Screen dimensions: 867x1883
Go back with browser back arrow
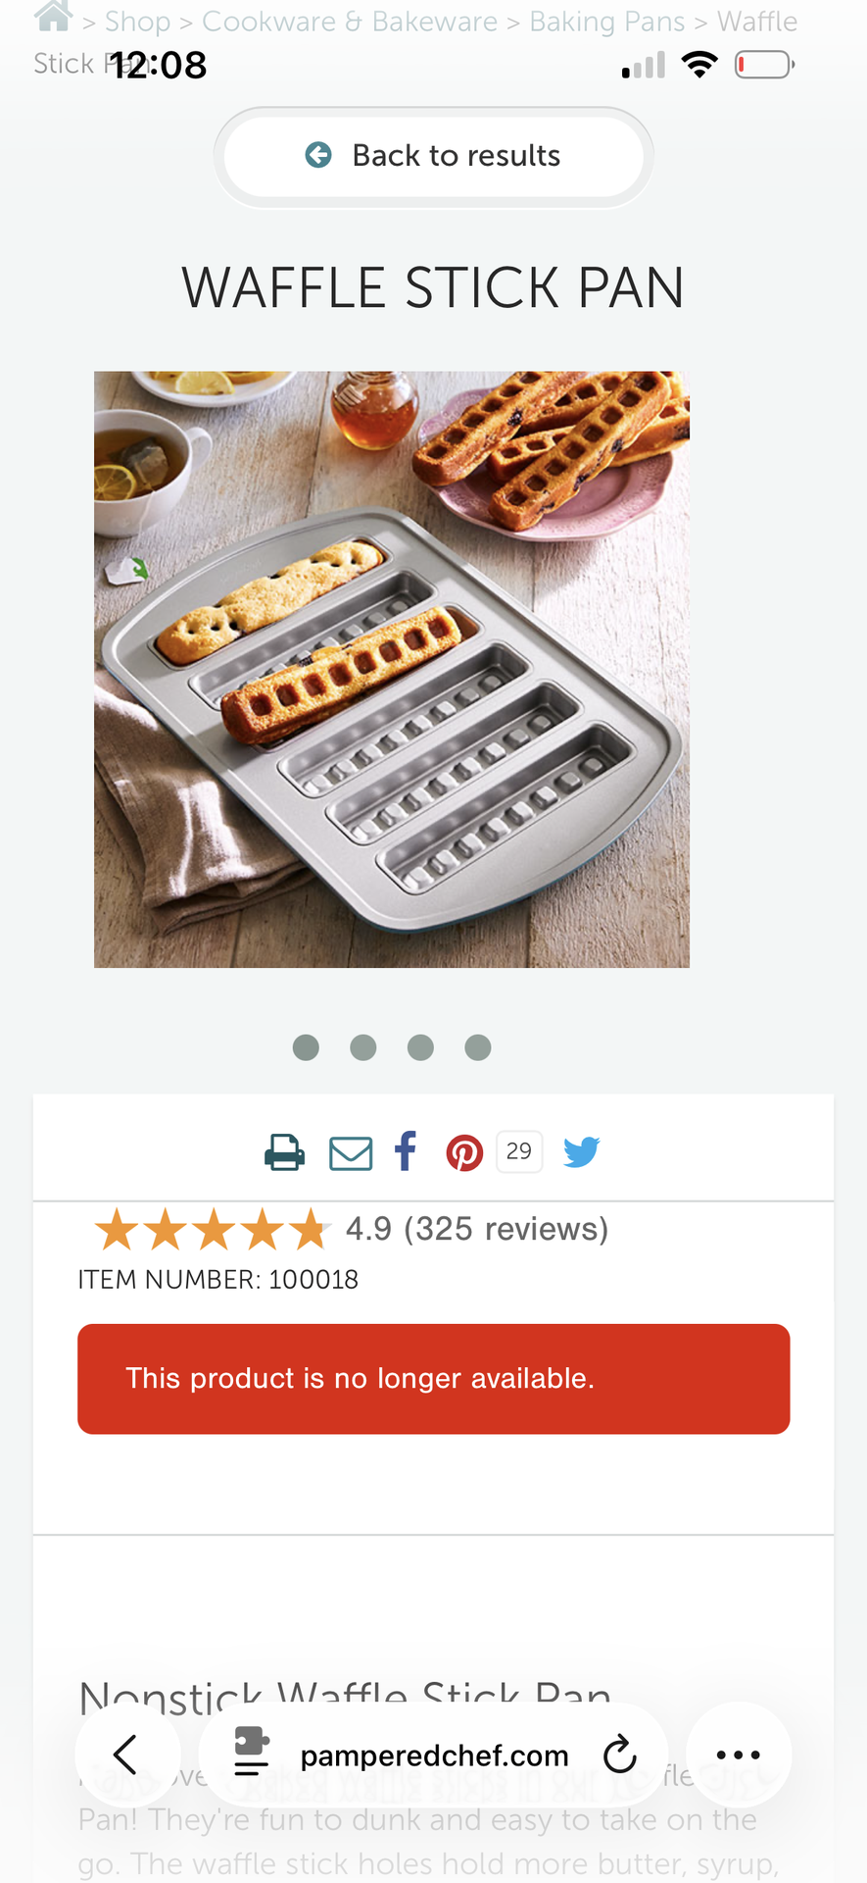tap(127, 1755)
